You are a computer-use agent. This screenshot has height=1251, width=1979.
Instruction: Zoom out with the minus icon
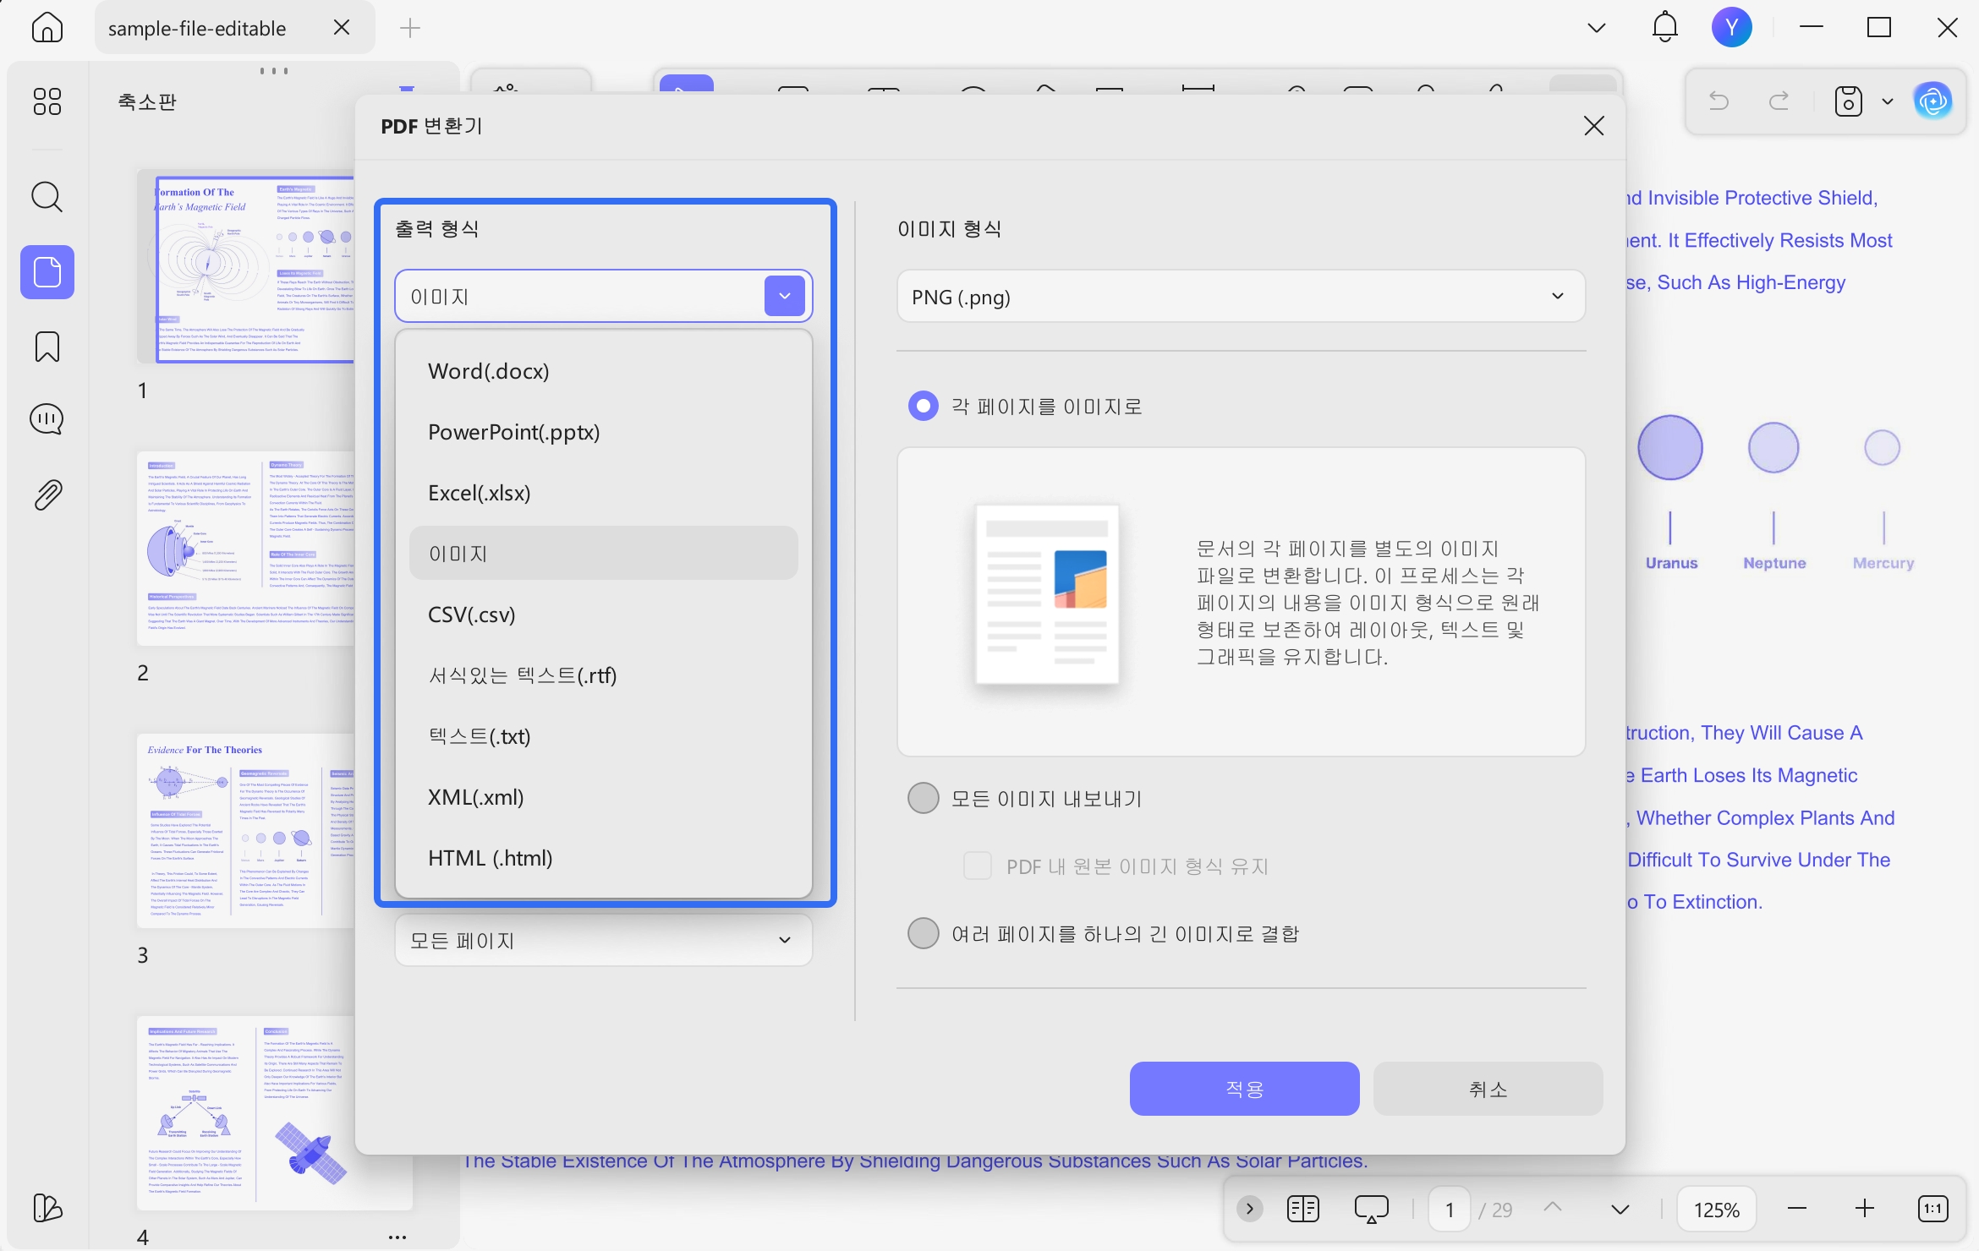(1797, 1209)
